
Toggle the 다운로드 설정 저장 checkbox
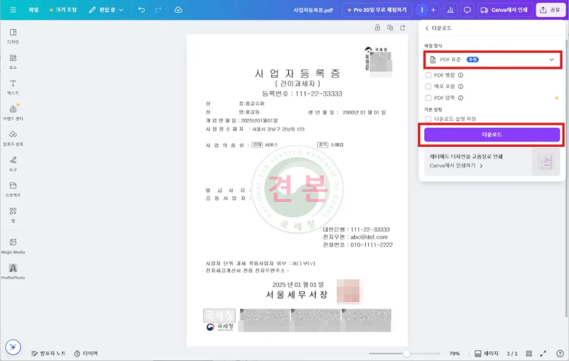(428, 118)
